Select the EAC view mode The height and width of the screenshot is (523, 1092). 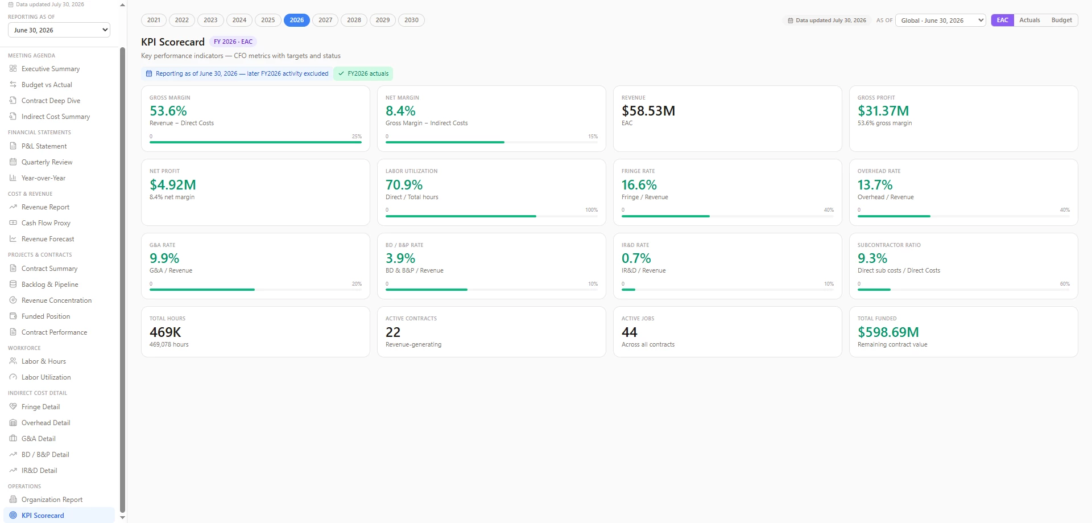1002,20
